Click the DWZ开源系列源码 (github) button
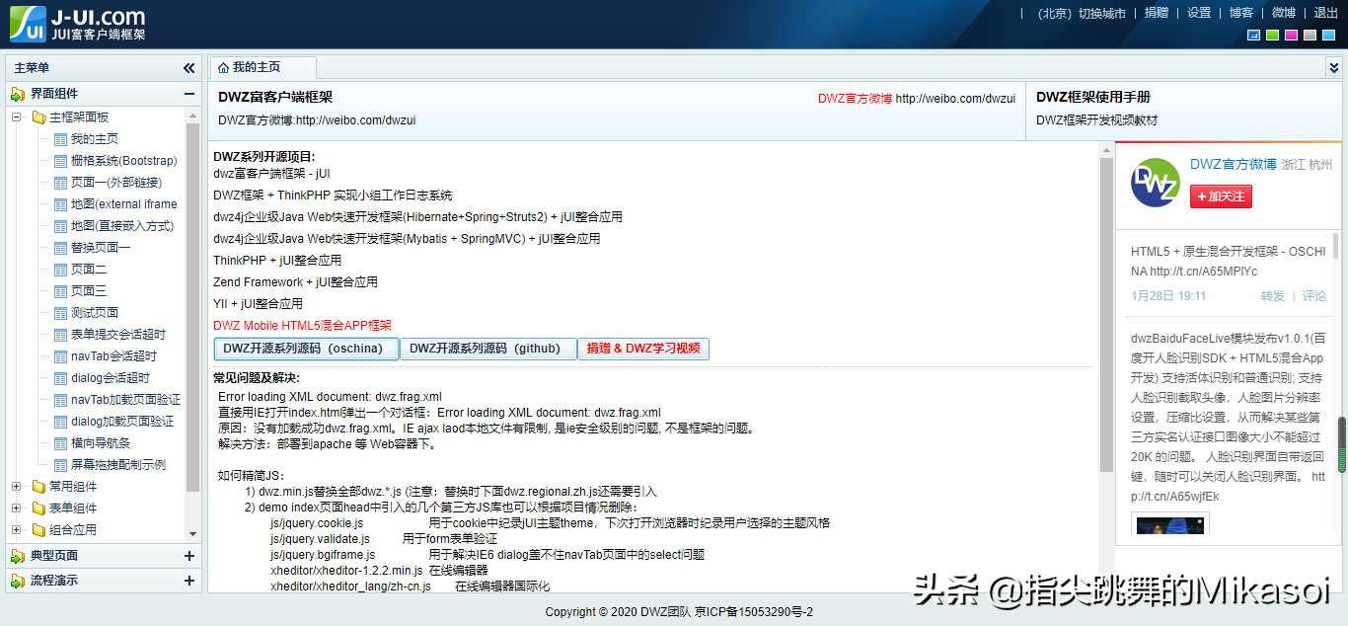1348x626 pixels. click(x=487, y=349)
